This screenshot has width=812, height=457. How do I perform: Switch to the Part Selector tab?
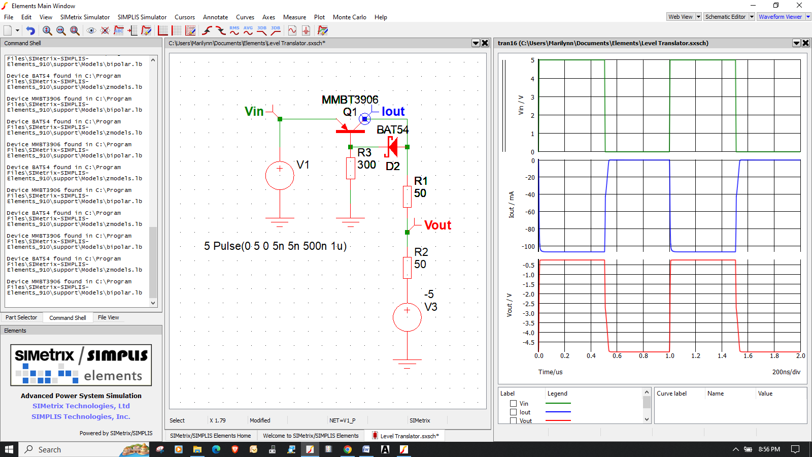coord(21,317)
